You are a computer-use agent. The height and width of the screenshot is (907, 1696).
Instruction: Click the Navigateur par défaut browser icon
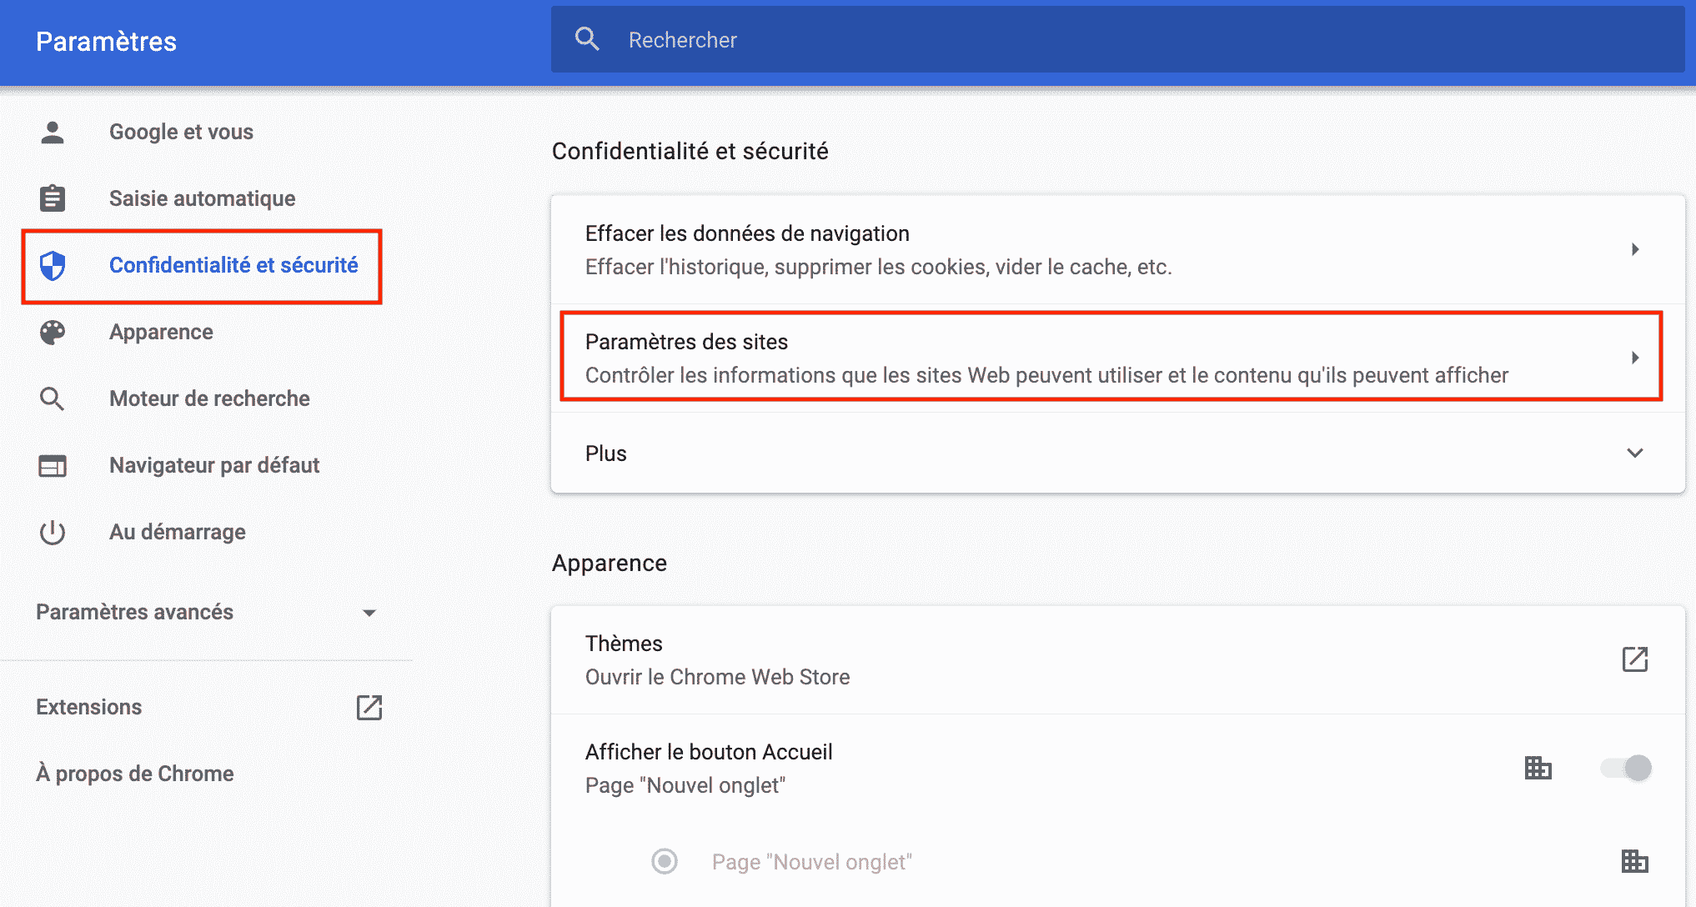pyautogui.click(x=53, y=466)
